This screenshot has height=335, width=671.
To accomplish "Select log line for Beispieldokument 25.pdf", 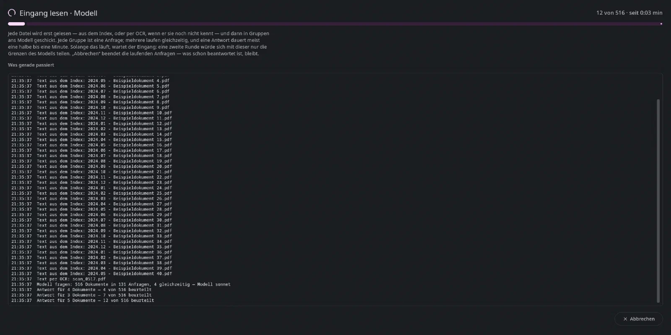I will click(x=91, y=193).
